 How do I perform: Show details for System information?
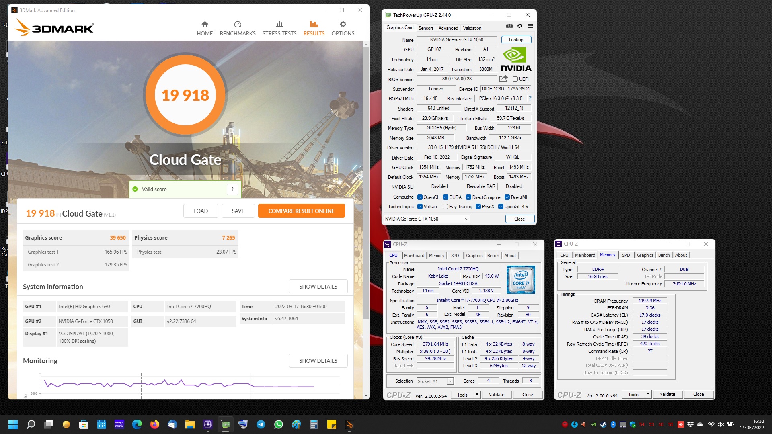tap(318, 287)
